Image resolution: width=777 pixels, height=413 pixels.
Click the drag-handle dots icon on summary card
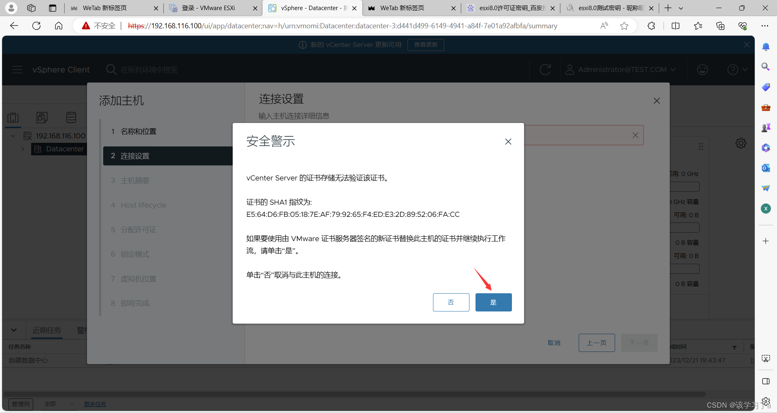[x=701, y=146]
